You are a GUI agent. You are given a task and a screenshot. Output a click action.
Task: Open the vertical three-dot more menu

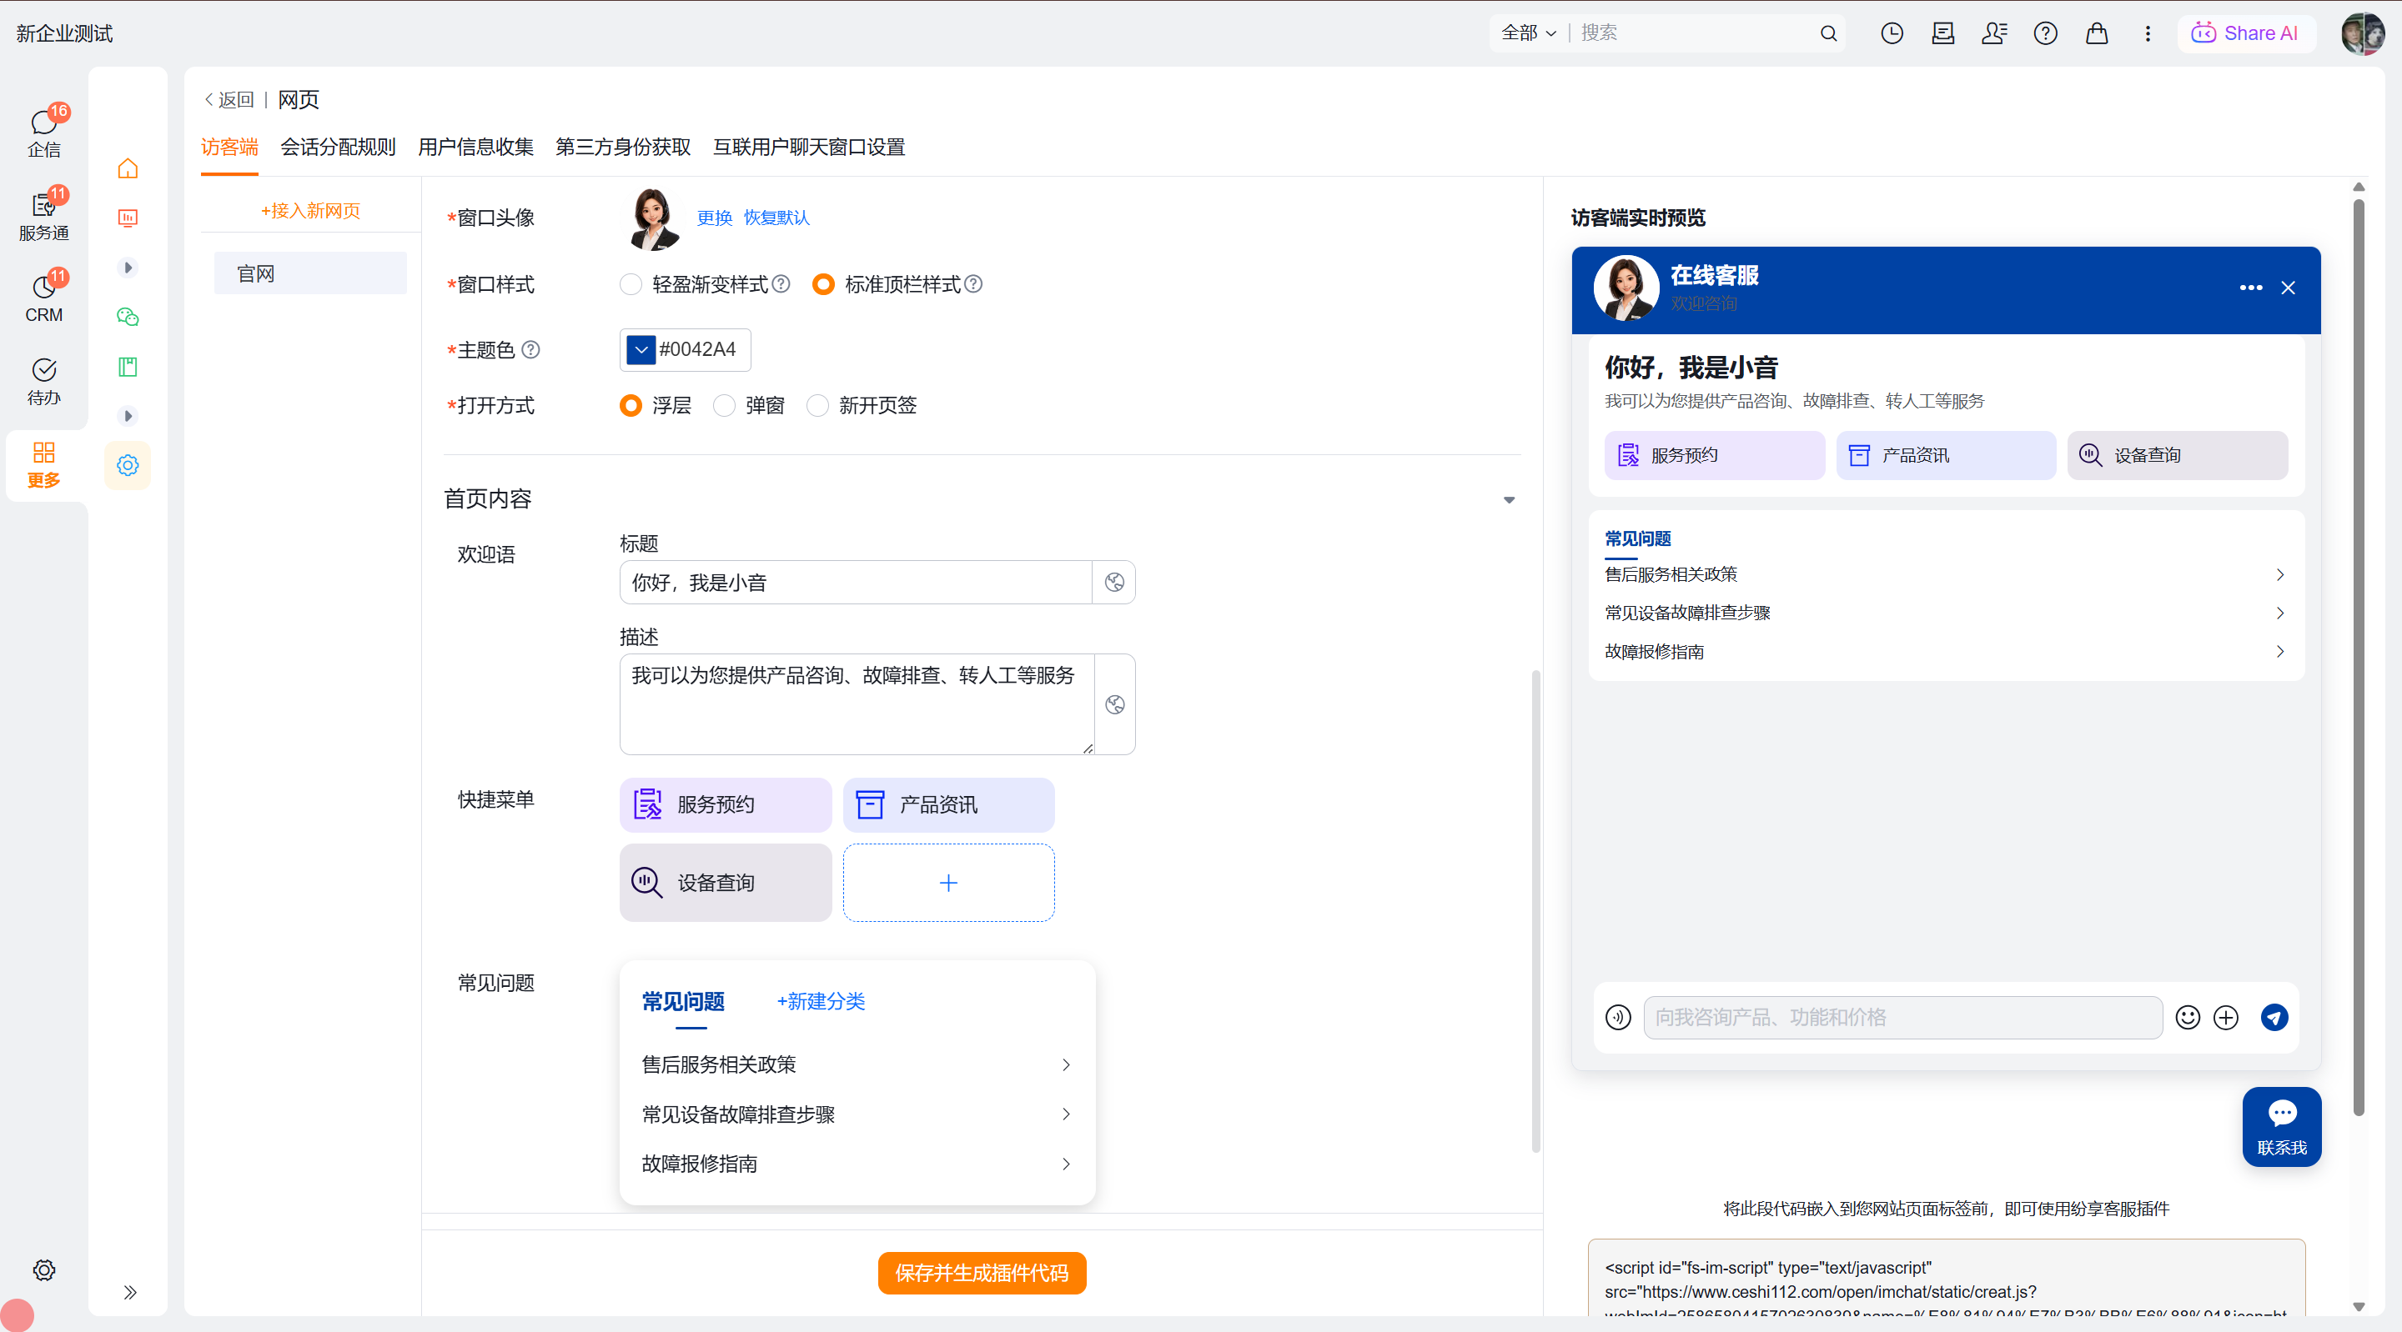pyautogui.click(x=2148, y=33)
